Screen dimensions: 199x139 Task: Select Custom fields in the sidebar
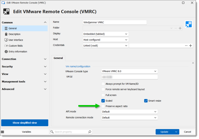coord(25,46)
